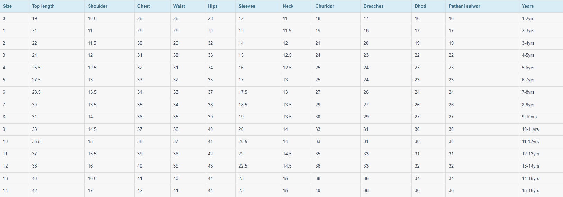563x197 pixels.
Task: Select the Hips column header
Action: point(213,6)
